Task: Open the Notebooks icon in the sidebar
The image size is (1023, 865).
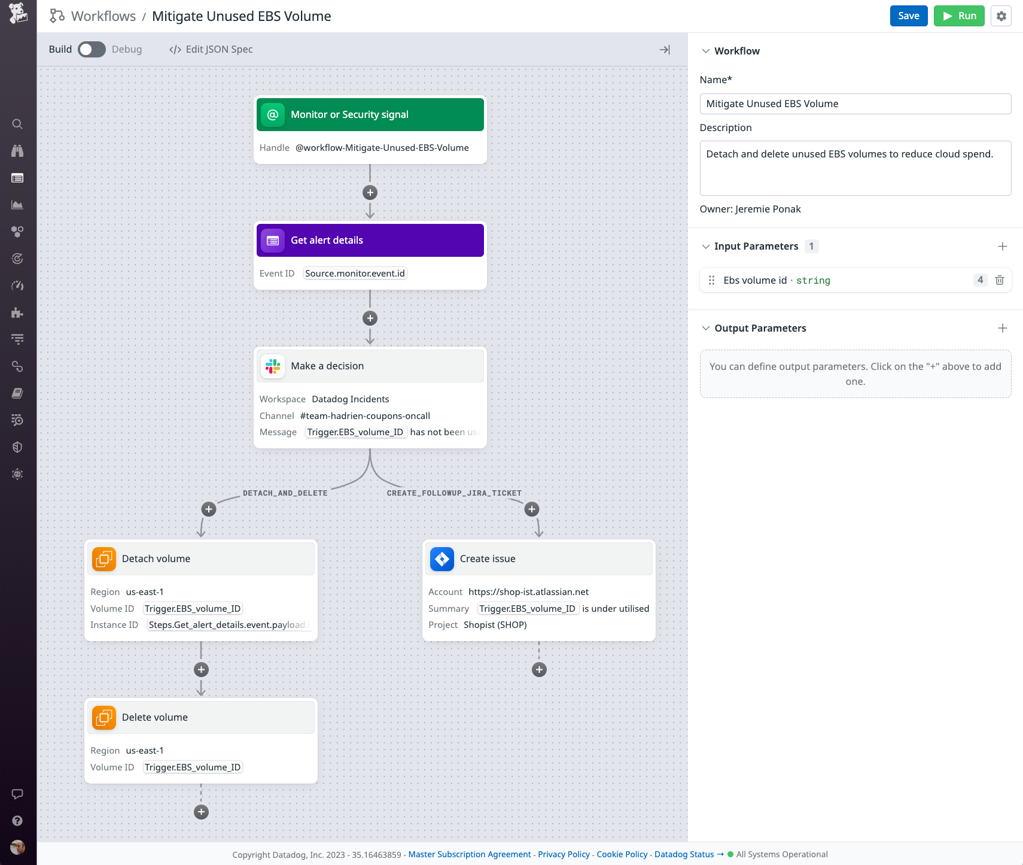Action: [17, 393]
